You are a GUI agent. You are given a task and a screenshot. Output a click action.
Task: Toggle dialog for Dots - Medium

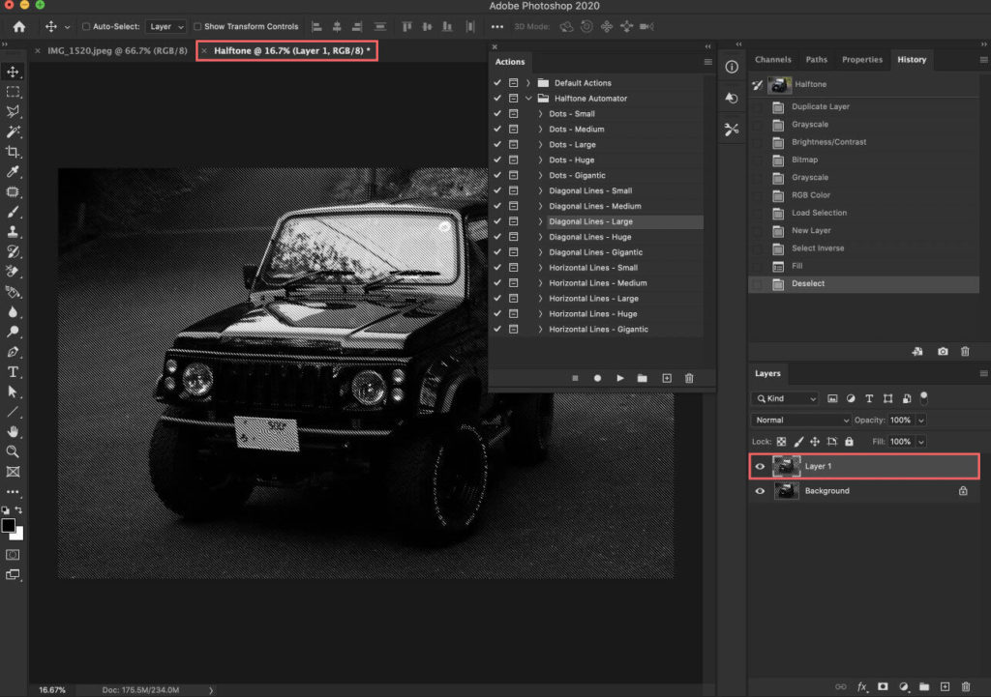click(513, 129)
